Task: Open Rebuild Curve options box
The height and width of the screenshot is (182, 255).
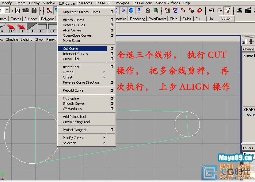Action: pyautogui.click(x=112, y=90)
